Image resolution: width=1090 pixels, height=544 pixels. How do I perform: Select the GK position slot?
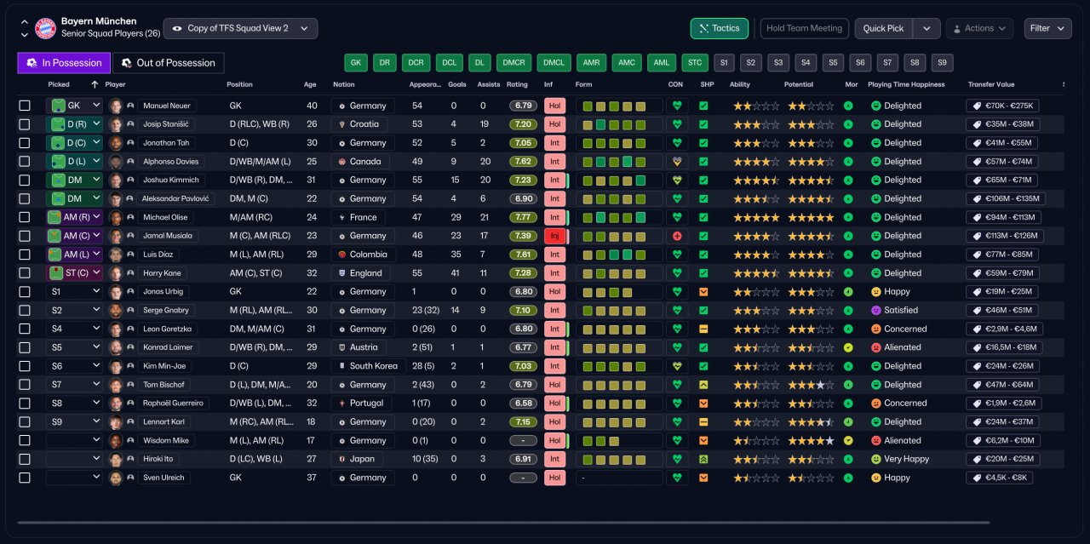coord(356,63)
